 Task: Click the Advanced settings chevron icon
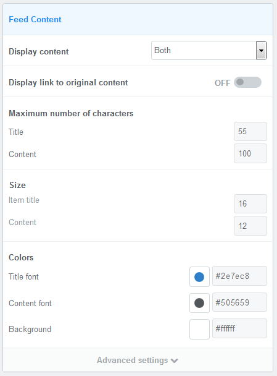[175, 361]
